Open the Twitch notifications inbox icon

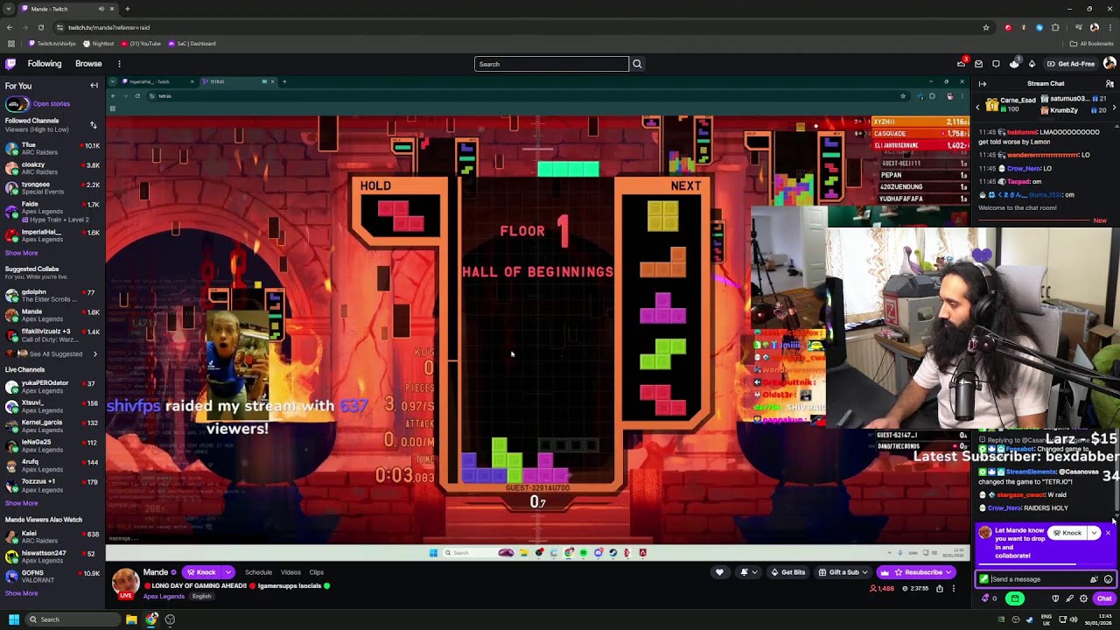978,64
